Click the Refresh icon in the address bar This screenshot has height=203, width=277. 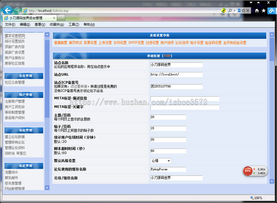pos(243,10)
